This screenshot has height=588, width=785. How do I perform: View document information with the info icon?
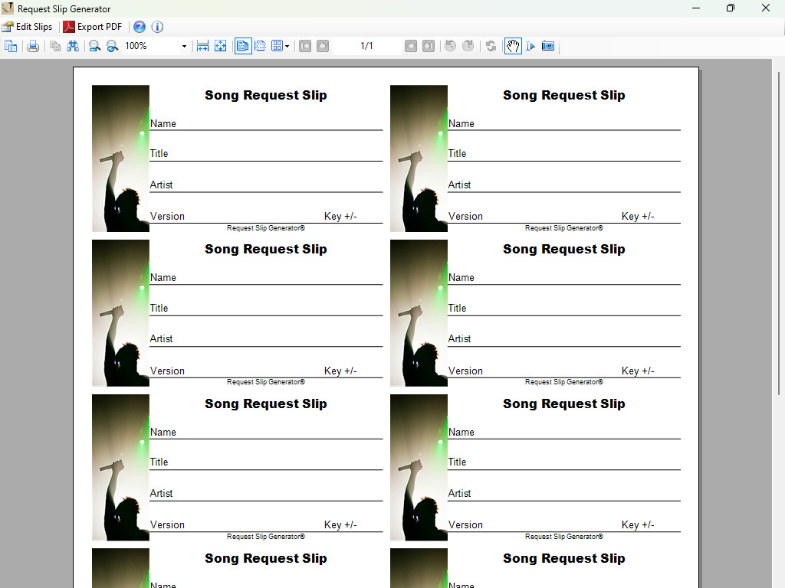coord(157,26)
